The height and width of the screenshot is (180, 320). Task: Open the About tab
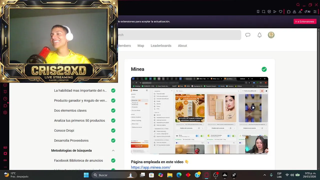[182, 46]
